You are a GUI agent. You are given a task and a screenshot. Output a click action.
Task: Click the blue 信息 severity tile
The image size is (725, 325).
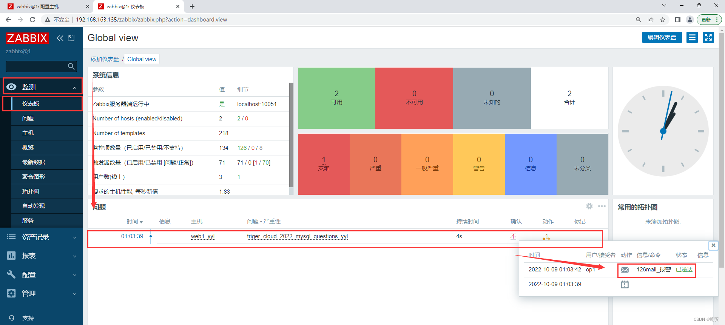point(531,164)
